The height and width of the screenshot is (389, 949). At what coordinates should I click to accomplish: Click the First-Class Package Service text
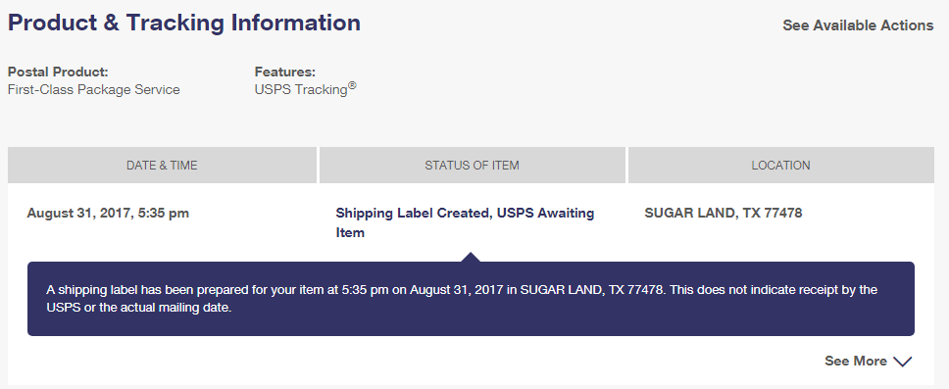[94, 89]
